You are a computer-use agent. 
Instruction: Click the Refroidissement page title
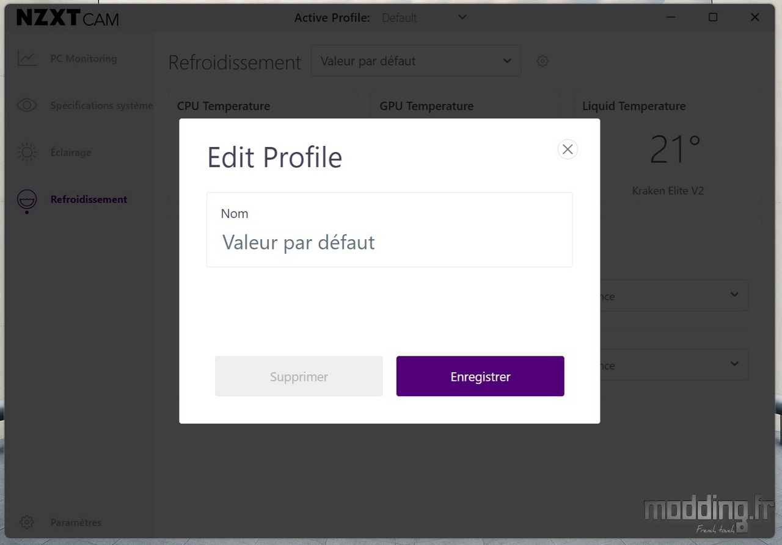click(x=235, y=62)
